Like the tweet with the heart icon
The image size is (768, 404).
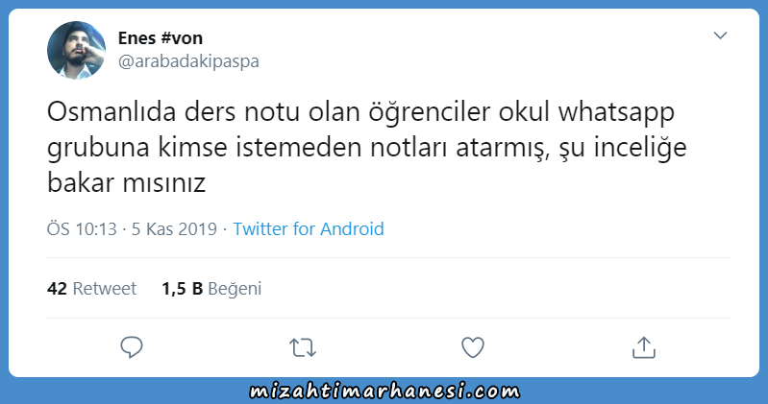(x=473, y=347)
